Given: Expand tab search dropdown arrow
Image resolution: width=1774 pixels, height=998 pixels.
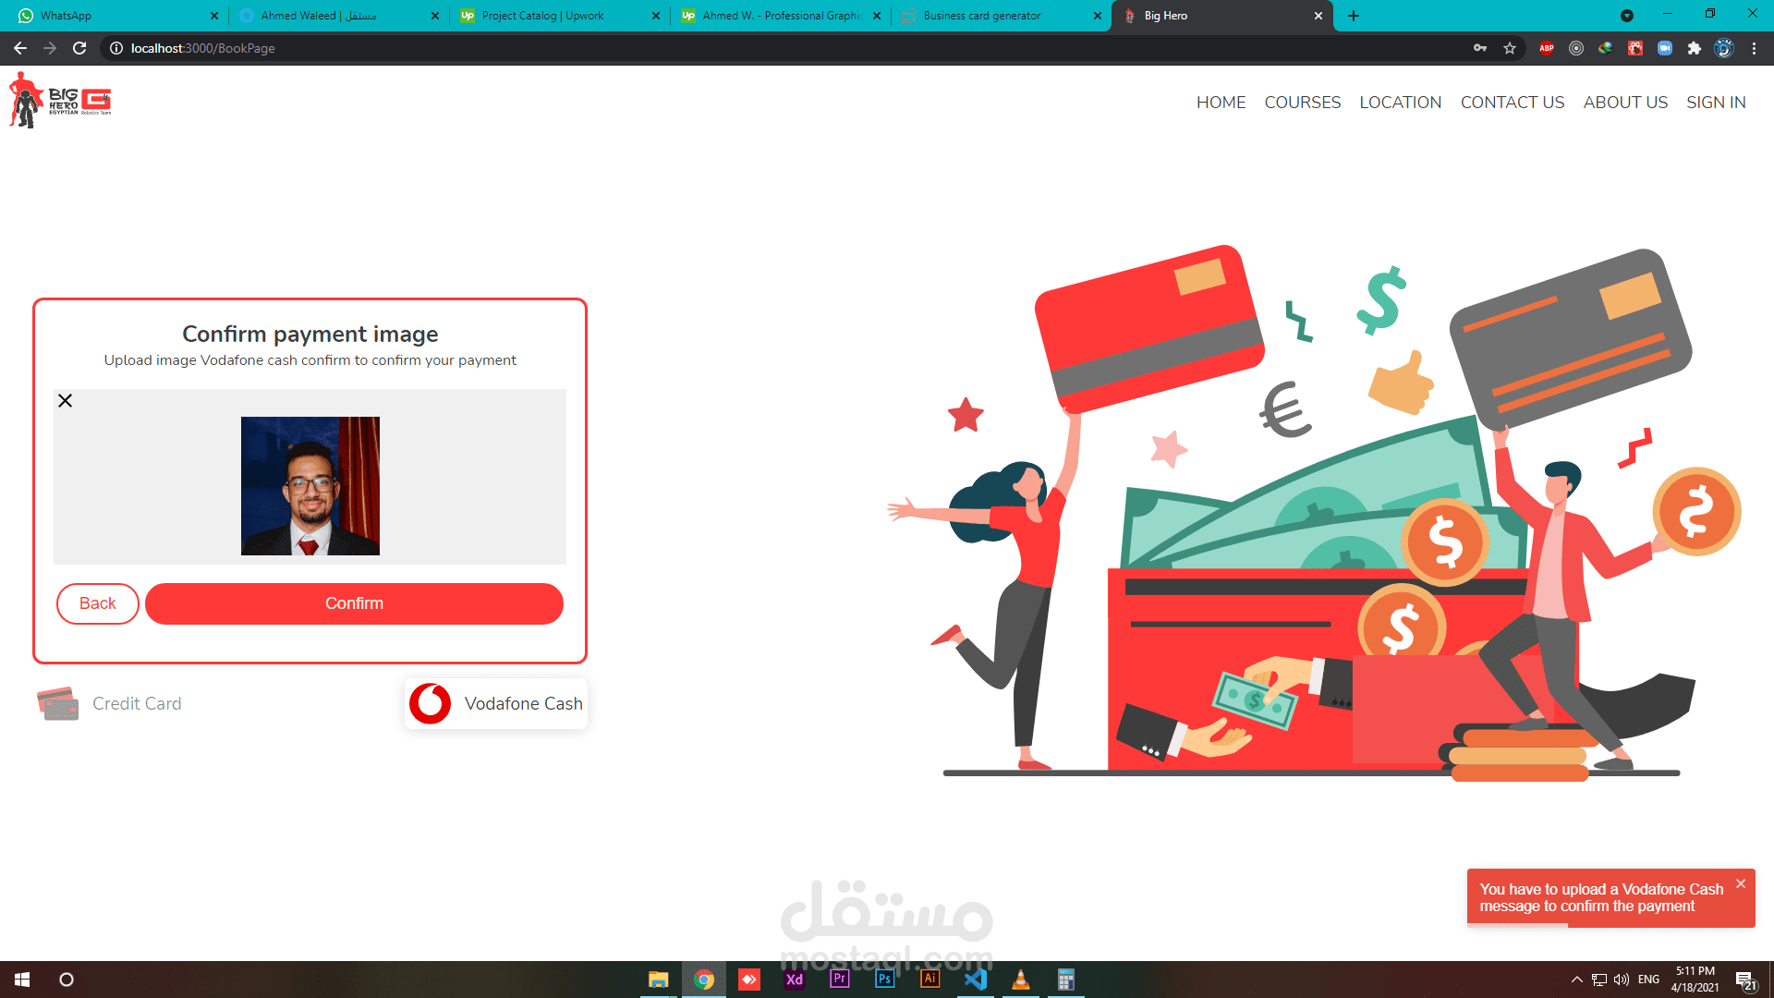Looking at the screenshot, I should coord(1627,16).
